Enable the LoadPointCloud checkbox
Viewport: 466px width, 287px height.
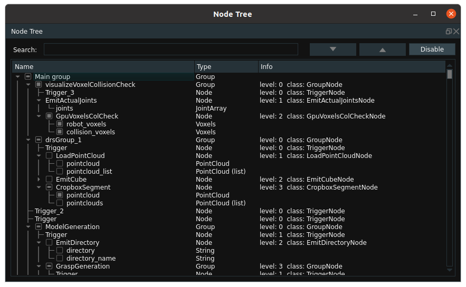pyautogui.click(x=49, y=155)
